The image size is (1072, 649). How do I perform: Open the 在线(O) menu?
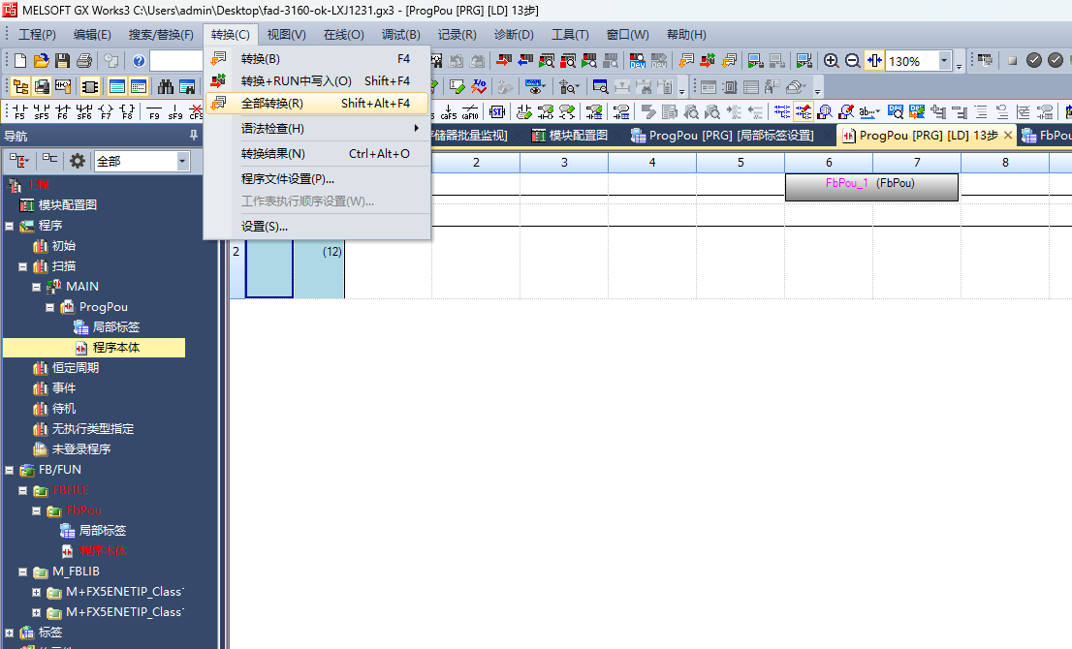pos(343,34)
